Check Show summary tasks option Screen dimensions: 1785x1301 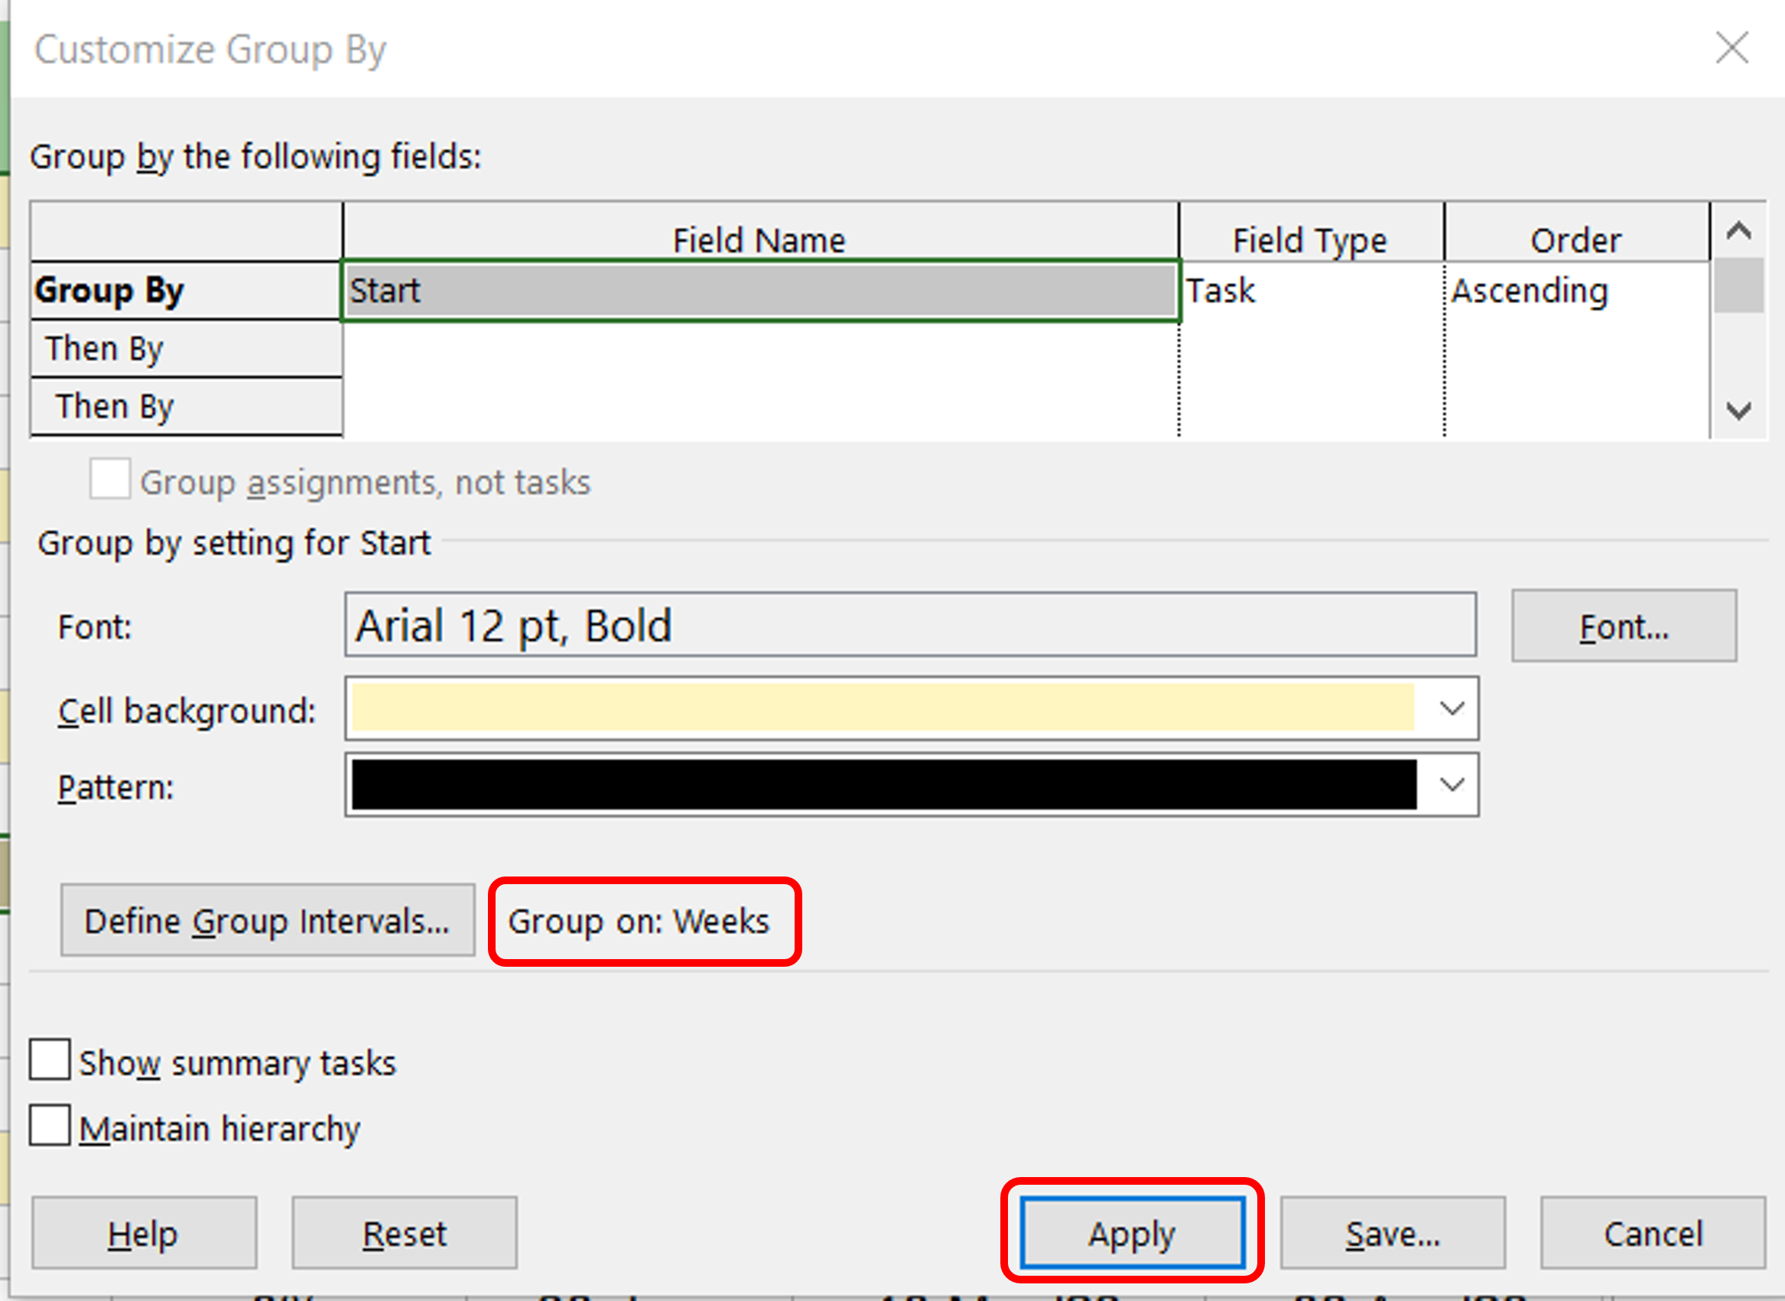tap(50, 1059)
